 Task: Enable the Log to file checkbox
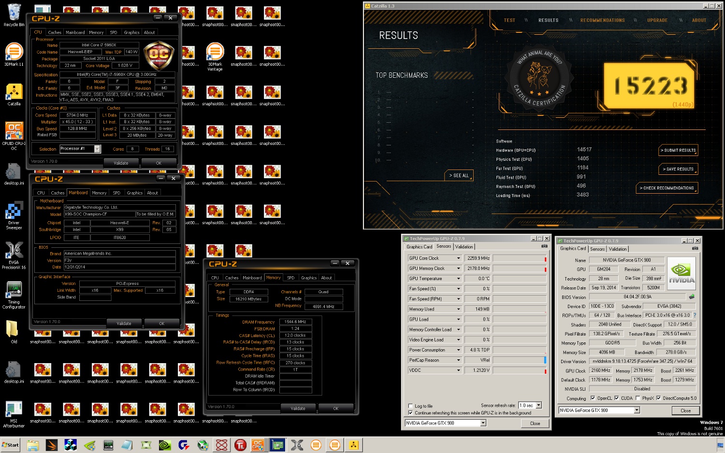tap(411, 406)
